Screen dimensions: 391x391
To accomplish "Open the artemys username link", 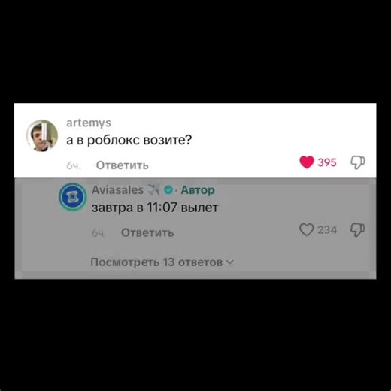I will tap(89, 123).
